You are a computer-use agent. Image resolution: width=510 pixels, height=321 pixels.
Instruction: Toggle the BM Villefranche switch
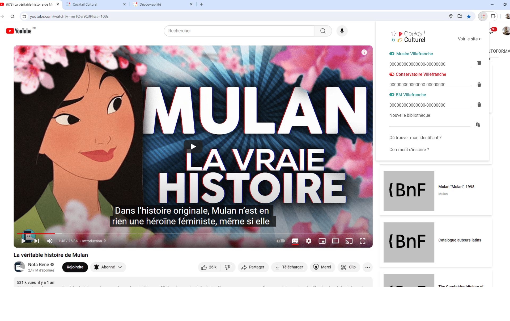pos(392,95)
